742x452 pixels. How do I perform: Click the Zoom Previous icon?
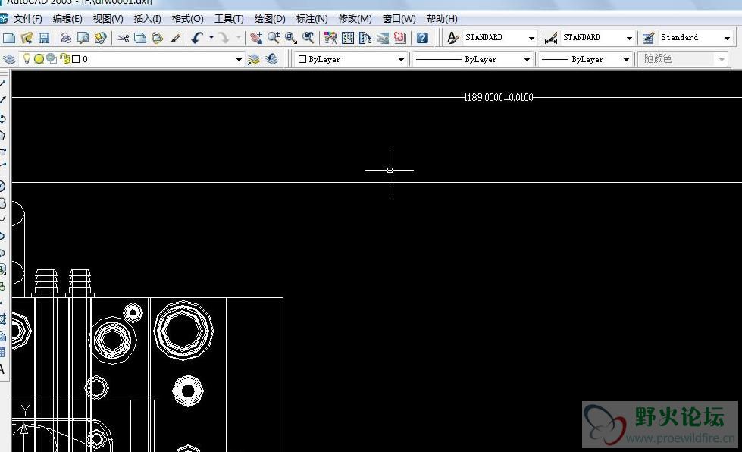click(x=308, y=38)
